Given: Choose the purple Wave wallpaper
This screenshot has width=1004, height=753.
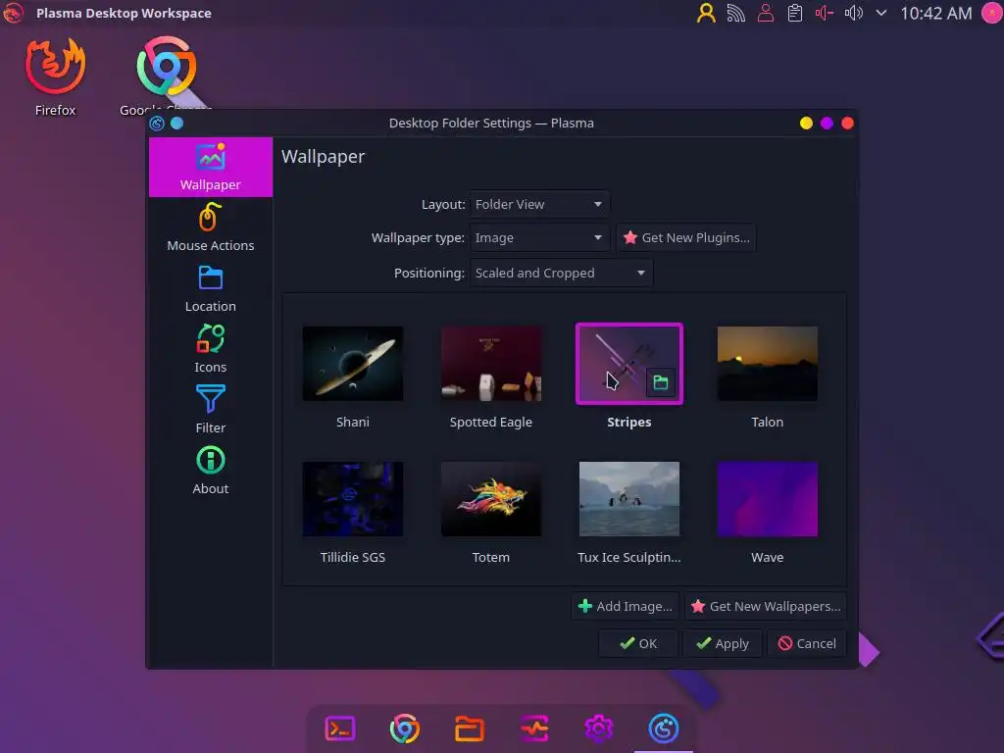Looking at the screenshot, I should pos(768,499).
